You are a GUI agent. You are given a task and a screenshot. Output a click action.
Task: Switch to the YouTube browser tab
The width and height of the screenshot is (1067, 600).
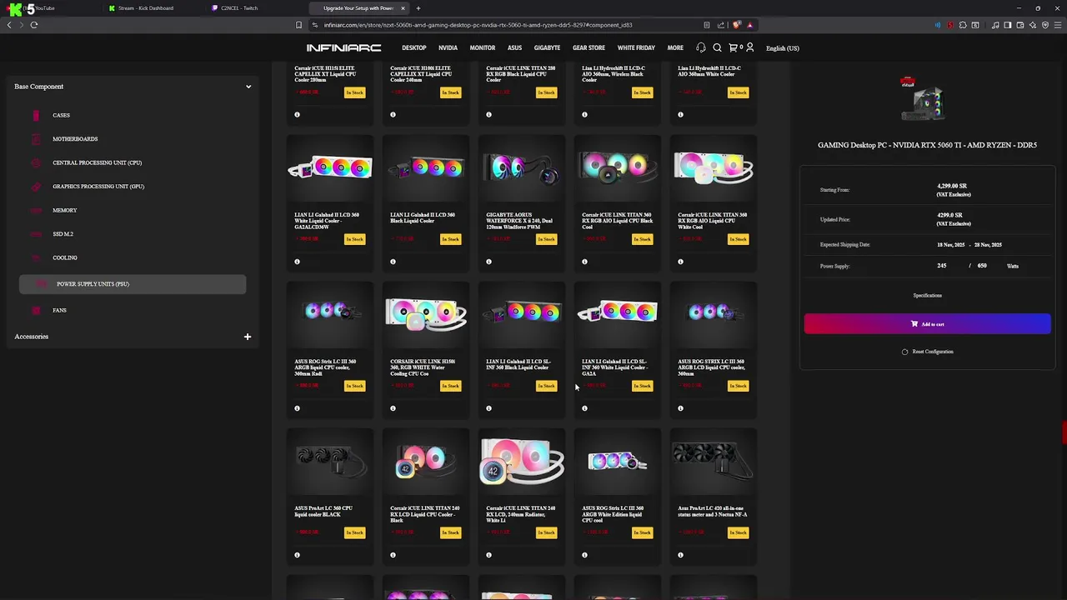click(x=50, y=8)
